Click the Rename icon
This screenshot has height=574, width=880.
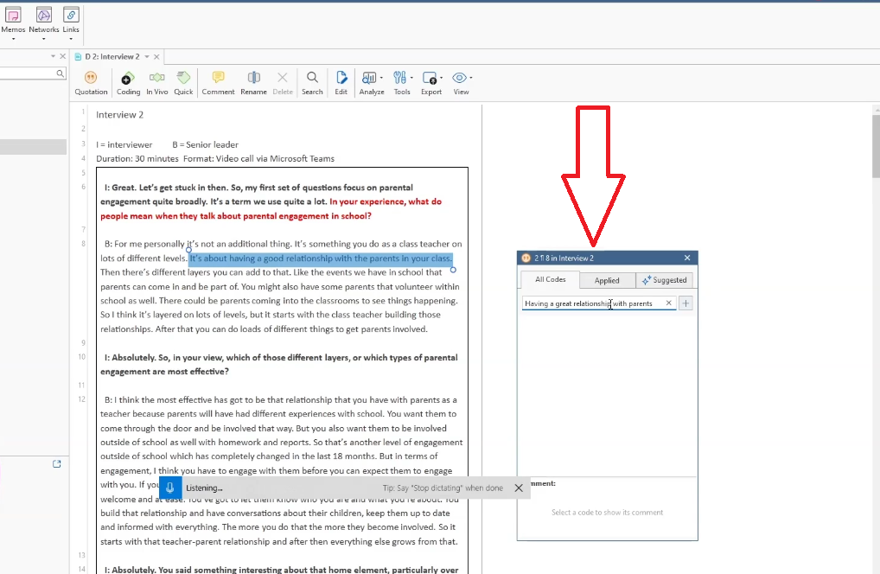(x=253, y=82)
